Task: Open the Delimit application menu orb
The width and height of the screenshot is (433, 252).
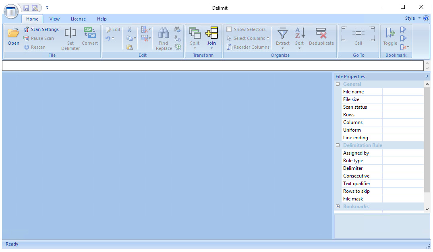Action: [11, 12]
